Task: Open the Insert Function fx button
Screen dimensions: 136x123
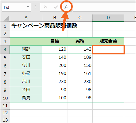Action: click(x=66, y=7)
